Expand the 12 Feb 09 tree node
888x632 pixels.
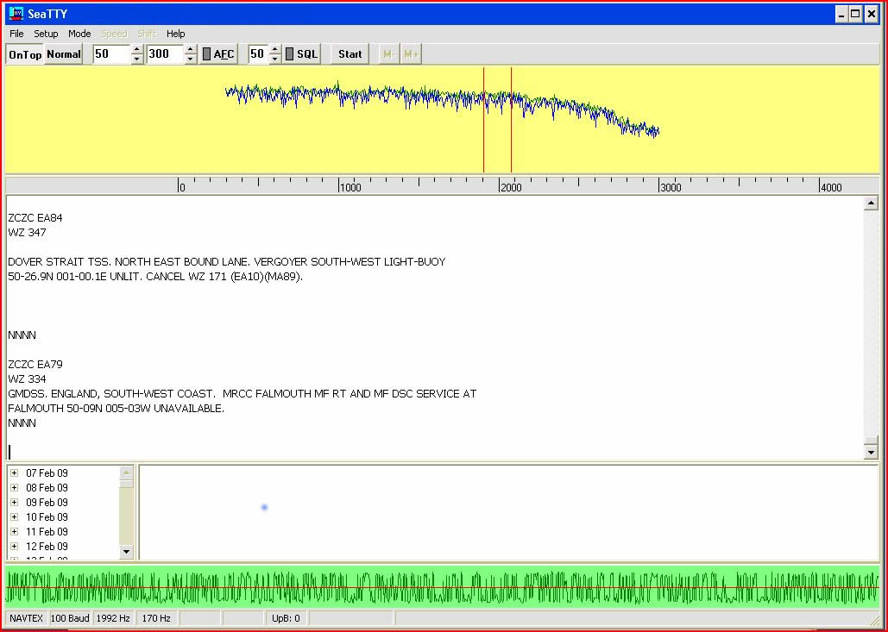14,547
